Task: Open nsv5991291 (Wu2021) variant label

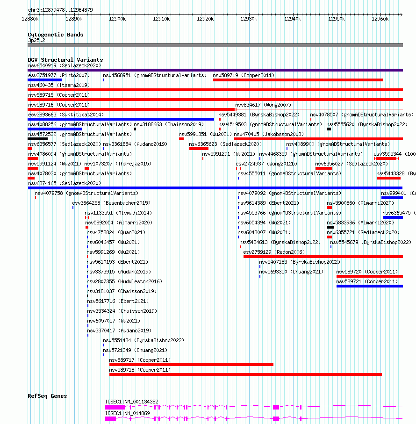Action: tap(229, 154)
